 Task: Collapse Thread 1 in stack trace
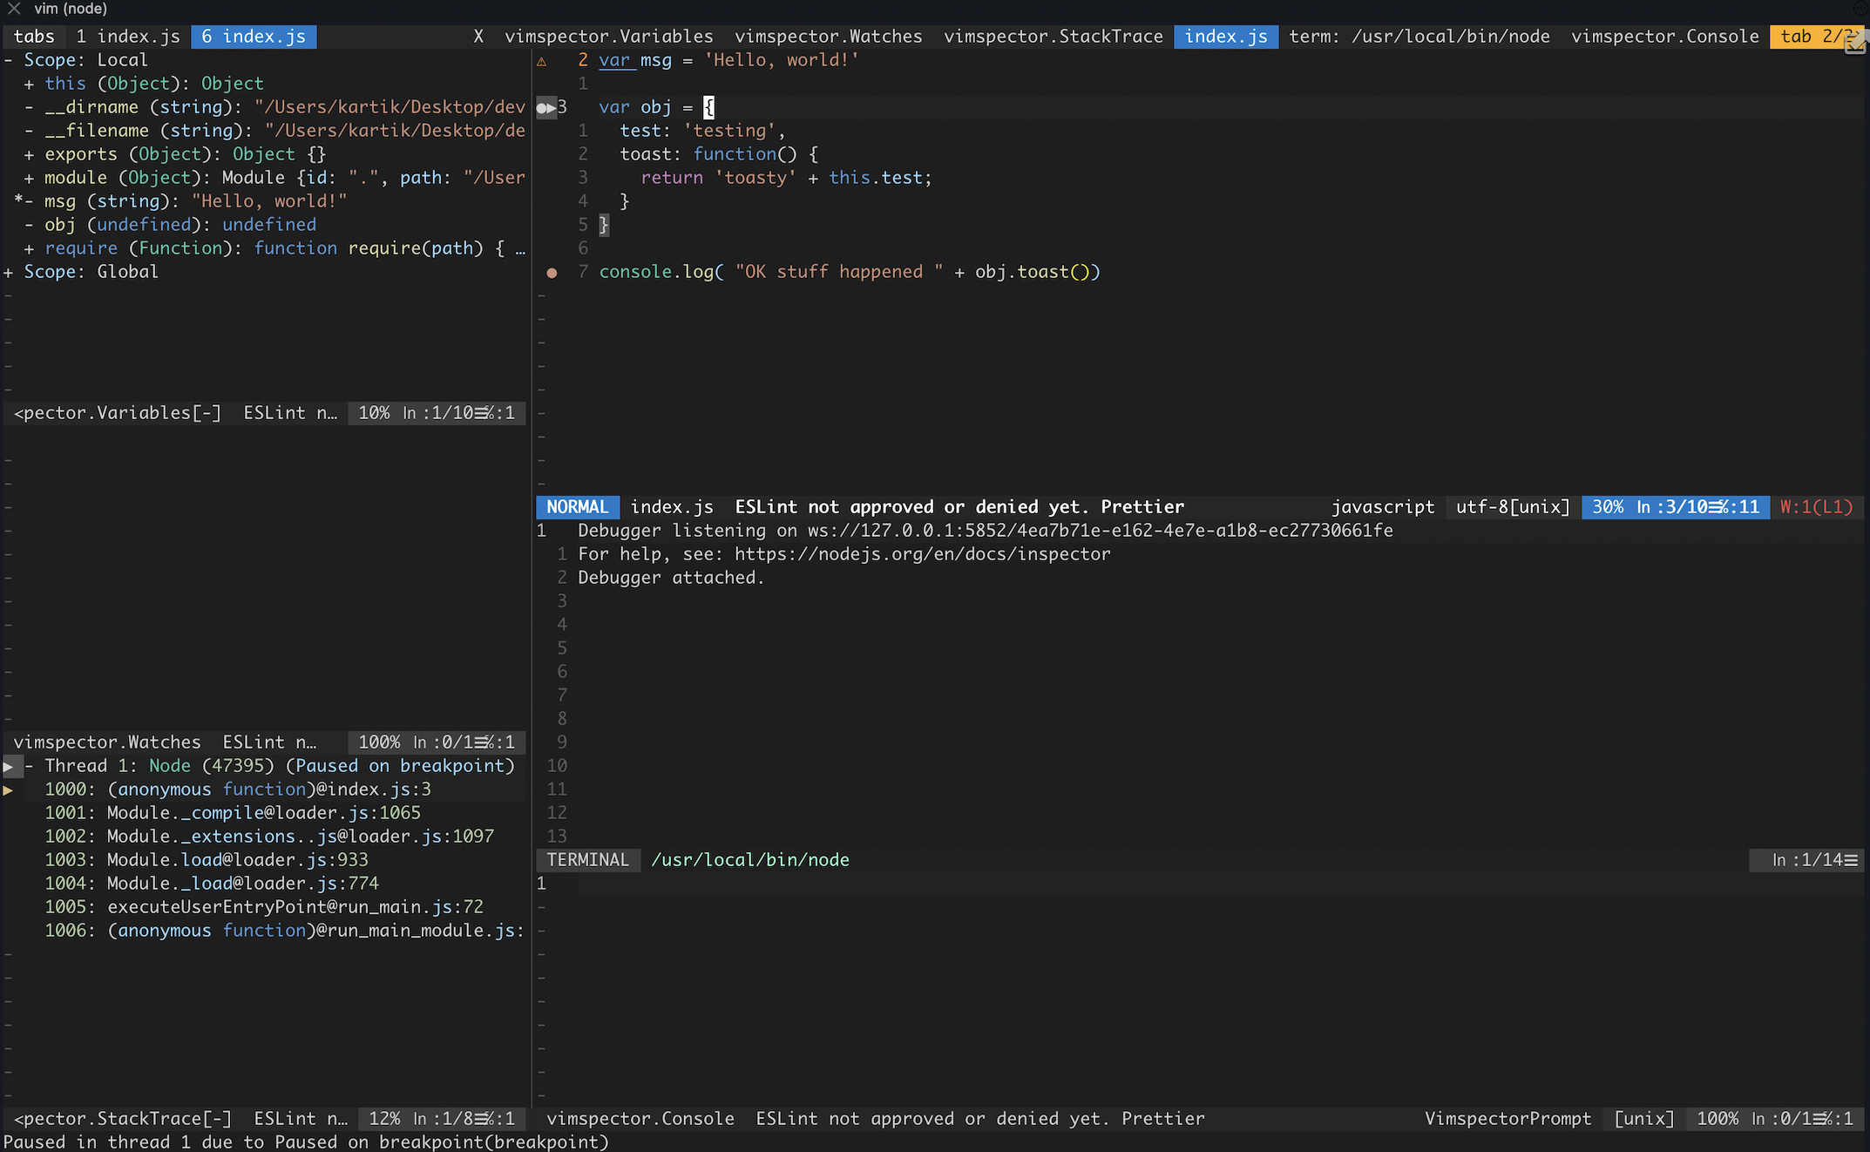coord(30,766)
